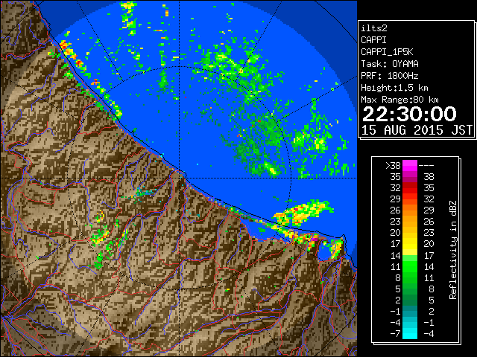
Task: Click the 'Task: OYAMA' line
Action: (x=390, y=64)
